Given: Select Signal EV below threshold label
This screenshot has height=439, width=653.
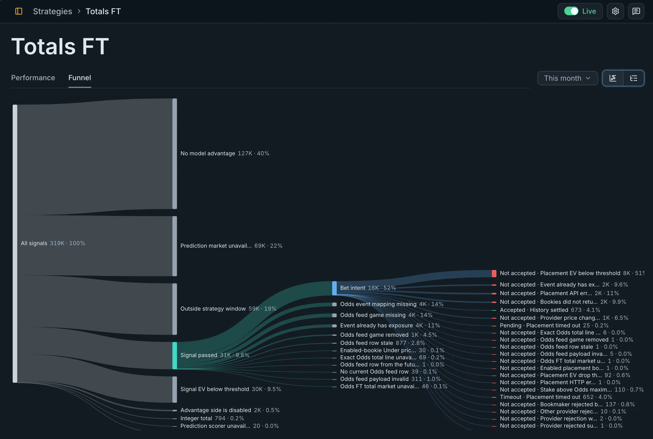Looking at the screenshot, I should point(230,389).
